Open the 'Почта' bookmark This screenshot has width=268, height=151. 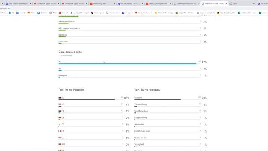pos(31,13)
